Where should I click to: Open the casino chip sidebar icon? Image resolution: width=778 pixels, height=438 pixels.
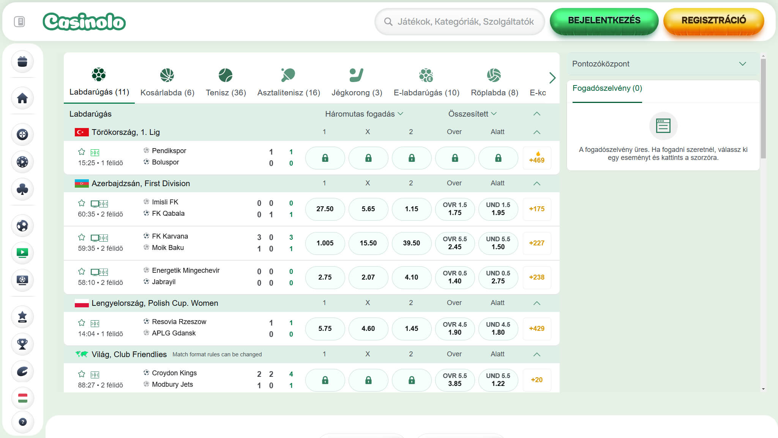22,134
